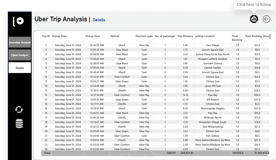Sort by the Pickup Date column header
276x160 pixels.
[x=59, y=36]
